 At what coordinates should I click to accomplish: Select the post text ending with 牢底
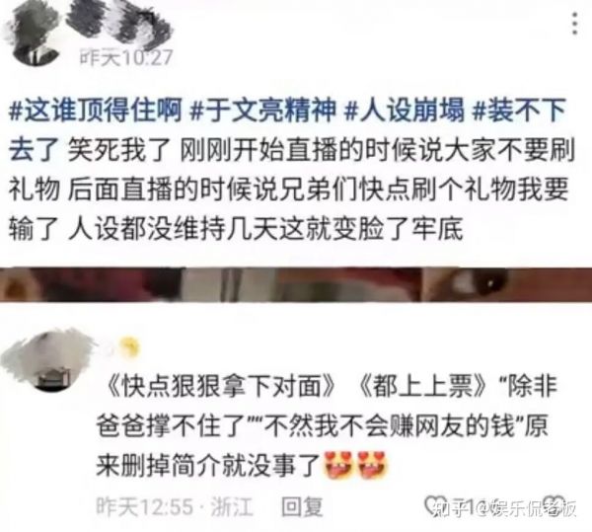click(291, 169)
